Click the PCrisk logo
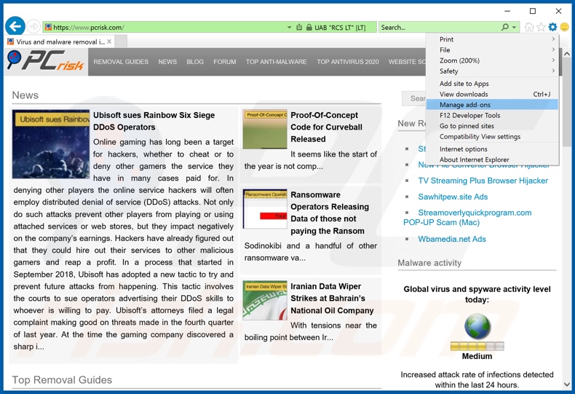This screenshot has height=394, width=575. (45, 60)
